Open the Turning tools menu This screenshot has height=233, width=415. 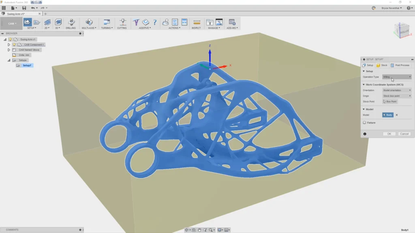pyautogui.click(x=107, y=21)
